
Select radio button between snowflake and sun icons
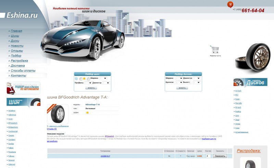(x=81, y=79)
